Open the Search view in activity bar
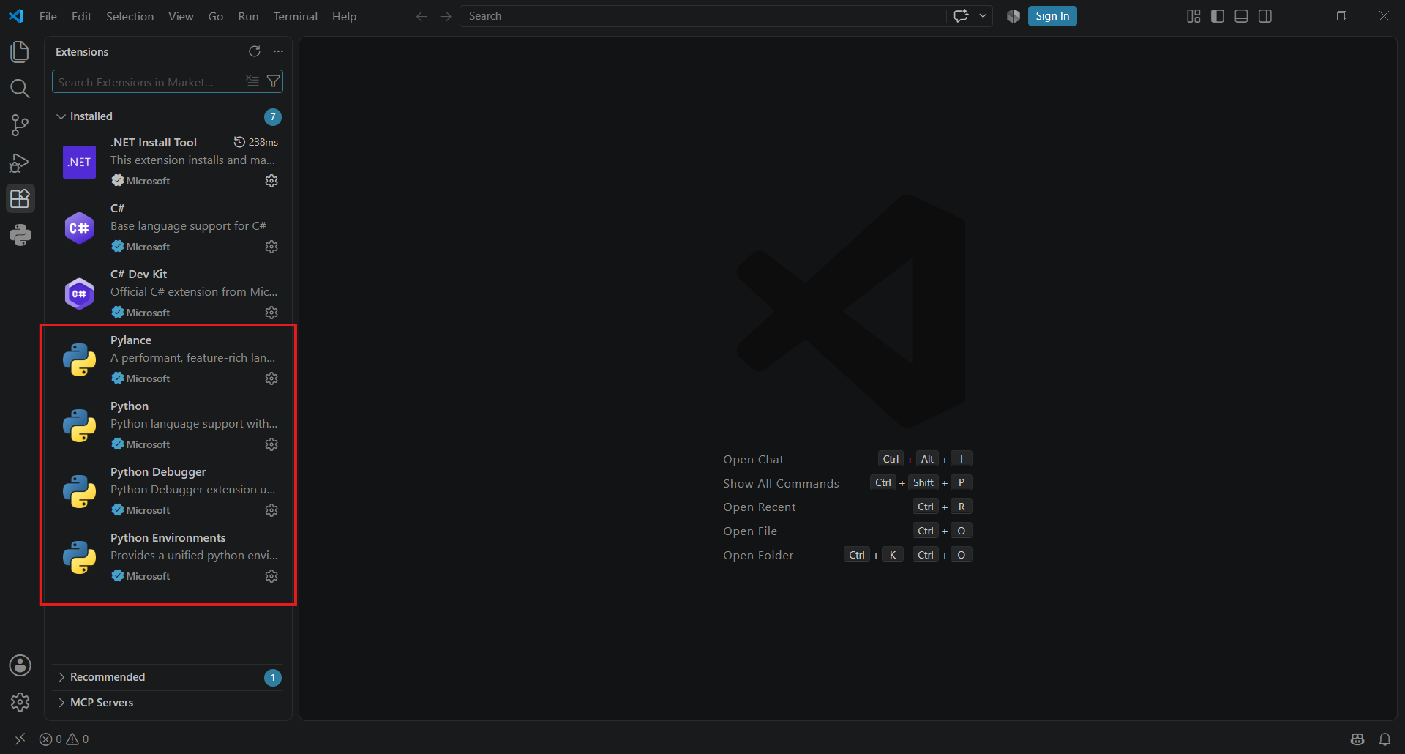 (x=20, y=89)
